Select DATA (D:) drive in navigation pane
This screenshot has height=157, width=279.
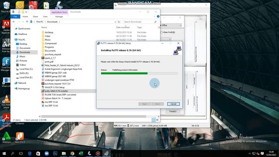point(24,73)
